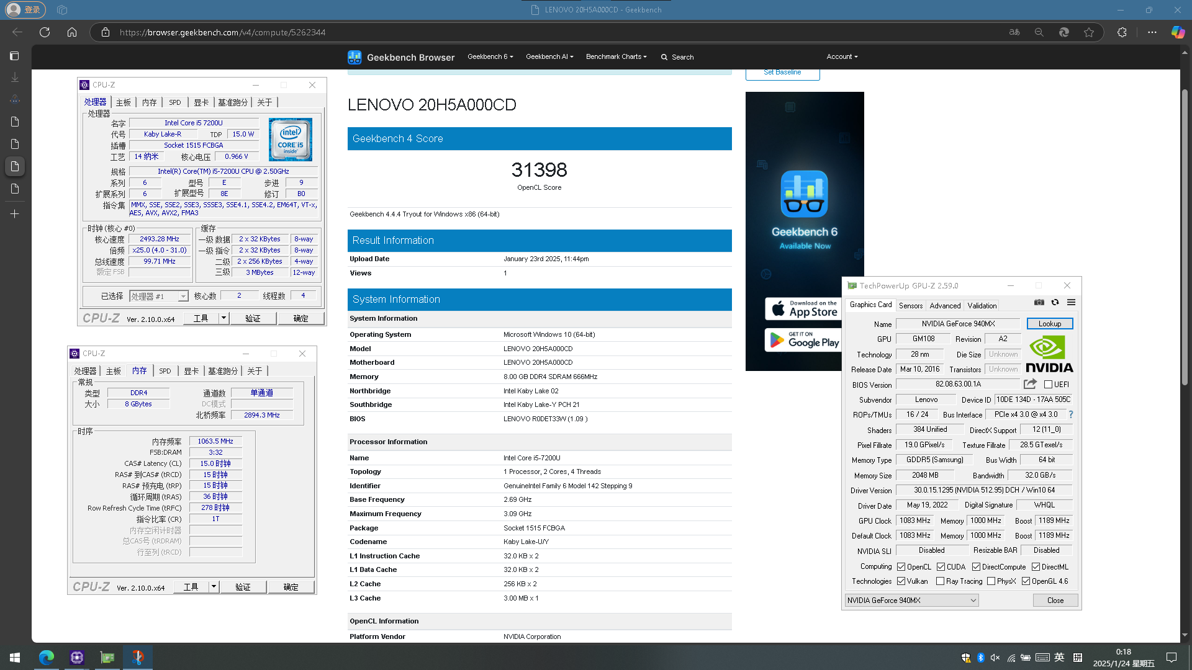Image resolution: width=1192 pixels, height=670 pixels.
Task: Click BIOS export share icon in GPU-Z
Action: coord(1030,384)
